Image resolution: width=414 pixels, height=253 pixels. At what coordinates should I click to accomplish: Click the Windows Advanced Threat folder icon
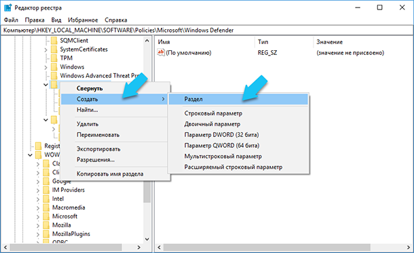click(x=54, y=76)
